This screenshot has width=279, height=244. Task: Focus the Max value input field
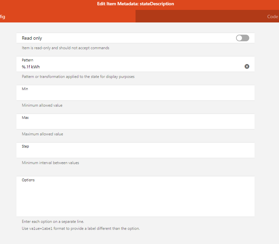pyautogui.click(x=132, y=124)
